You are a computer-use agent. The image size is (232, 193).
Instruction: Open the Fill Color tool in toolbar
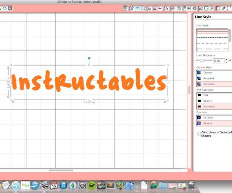pos(132,9)
